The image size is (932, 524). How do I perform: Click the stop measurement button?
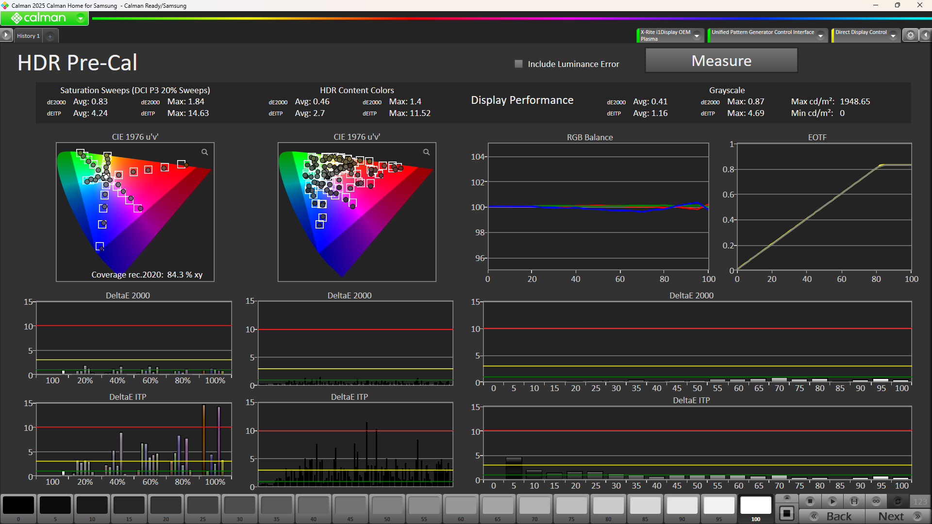coord(810,501)
